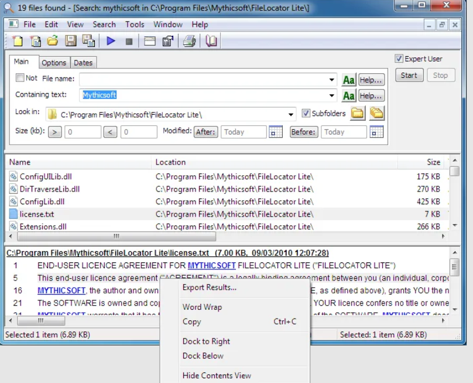Click the contents pane vertical scrollbar thumb
The height and width of the screenshot is (383, 473).
[x=455, y=267]
